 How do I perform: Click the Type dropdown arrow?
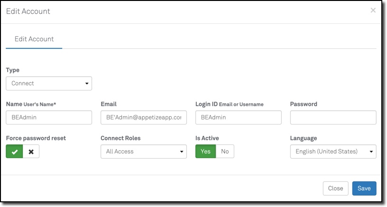click(87, 84)
